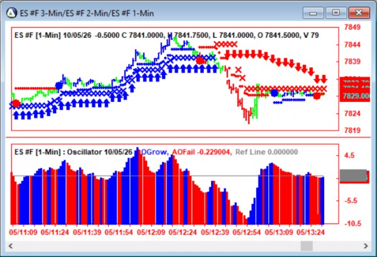Minimize the ES #F chart window
This screenshot has height=257, width=377.
(x=314, y=13)
